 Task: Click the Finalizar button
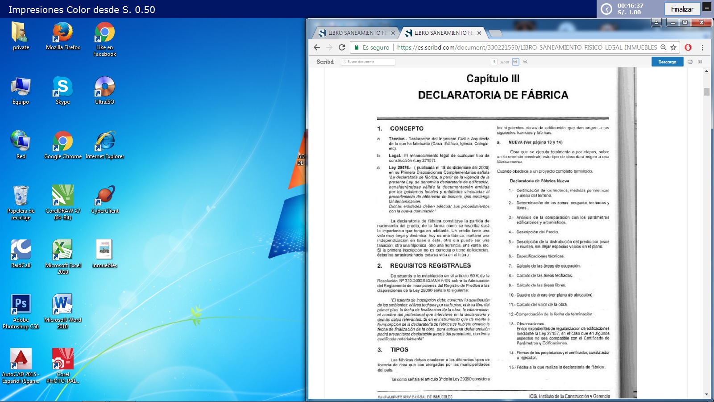pyautogui.click(x=682, y=9)
